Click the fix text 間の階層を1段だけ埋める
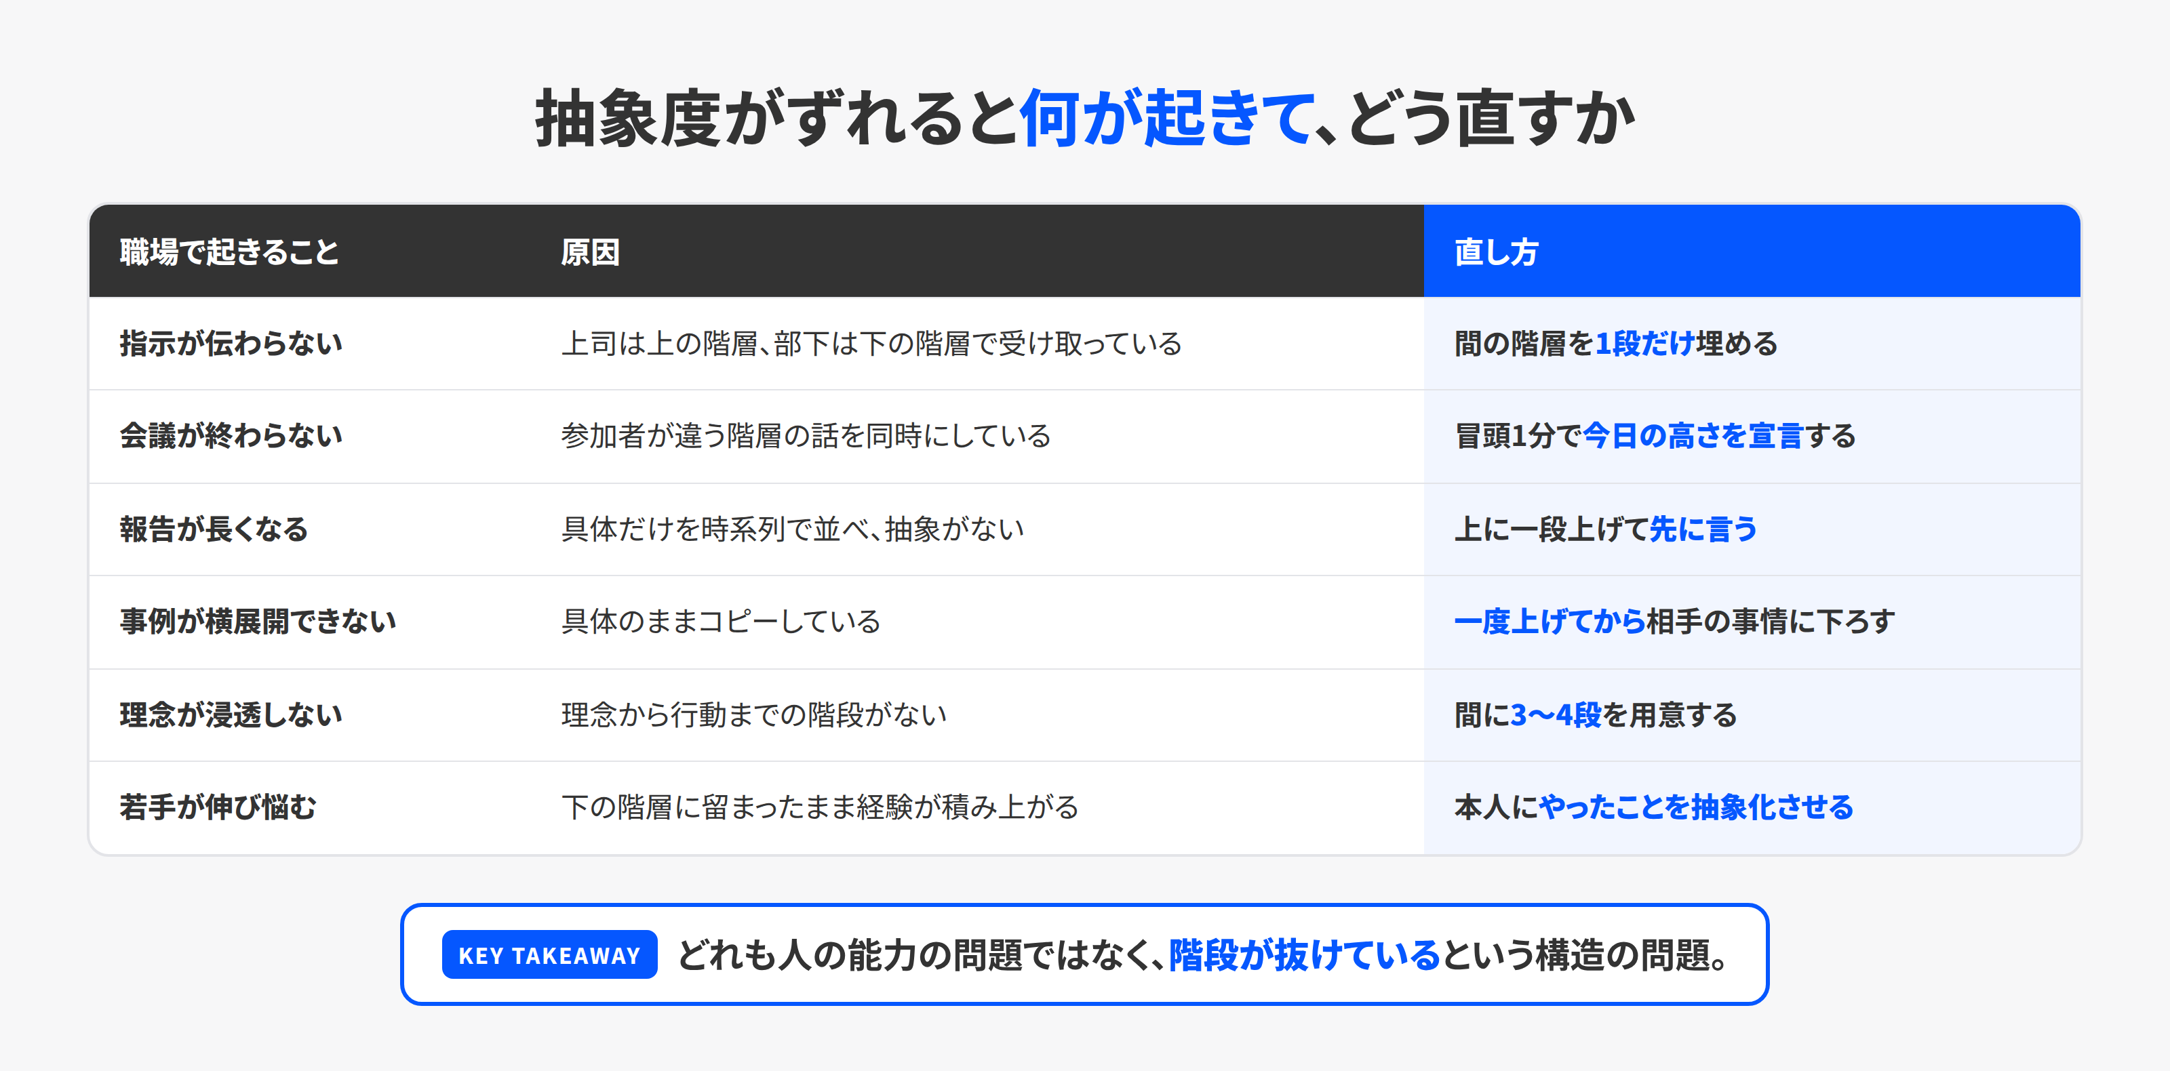 (x=1616, y=344)
